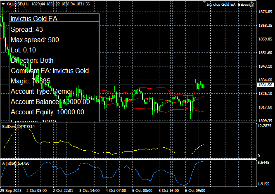Click the 1876.85 price scale value

266,12
